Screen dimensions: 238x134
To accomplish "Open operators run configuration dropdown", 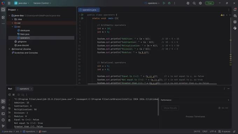I will [x=152, y=3].
